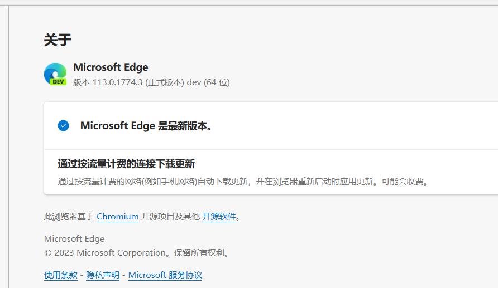The image size is (498, 288).
Task: Open the 开源软件 link
Action: coord(219,217)
